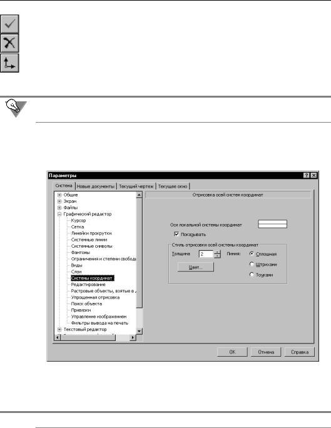Image resolution: width=331 pixels, height=428 pixels.
Task: Open help via the Справка button
Action: pos(300,352)
